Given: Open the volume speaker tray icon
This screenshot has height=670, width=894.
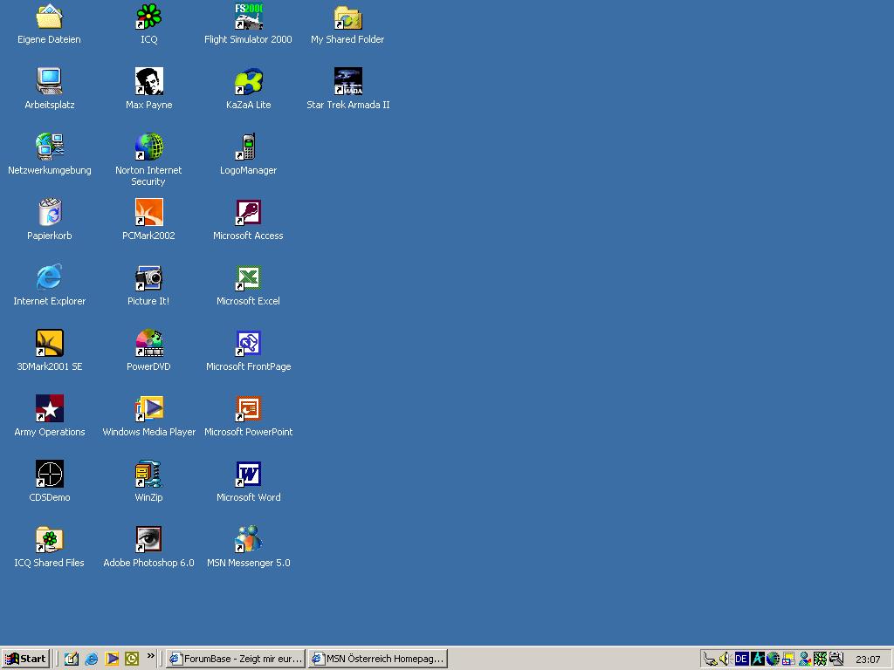Looking at the screenshot, I should click(726, 659).
